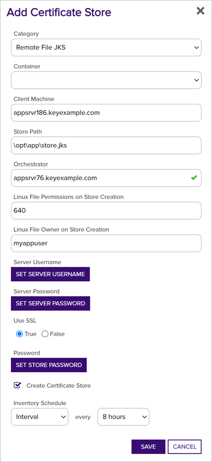Screen dimensions: 212x462
Task: Expand the Container dropdown
Action: [x=106, y=80]
